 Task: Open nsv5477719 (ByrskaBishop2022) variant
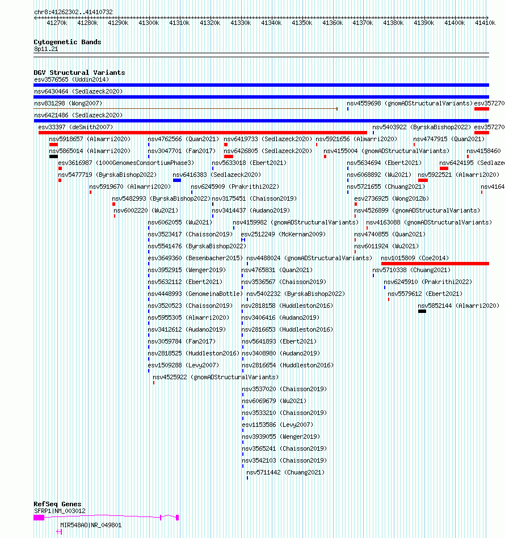tap(107, 175)
